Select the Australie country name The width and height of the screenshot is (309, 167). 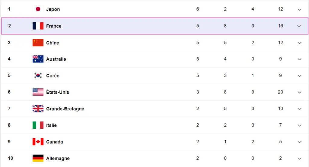click(56, 59)
